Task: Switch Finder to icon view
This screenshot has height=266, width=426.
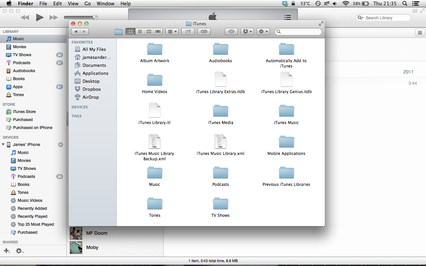Action: click(130, 32)
